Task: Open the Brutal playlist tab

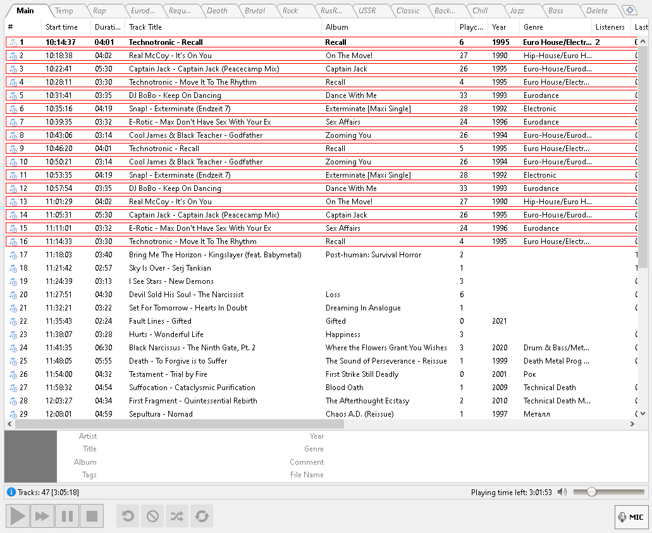Action: tap(255, 11)
